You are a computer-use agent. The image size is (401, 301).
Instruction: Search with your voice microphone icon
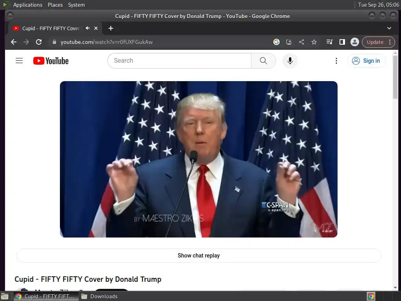pos(290,61)
